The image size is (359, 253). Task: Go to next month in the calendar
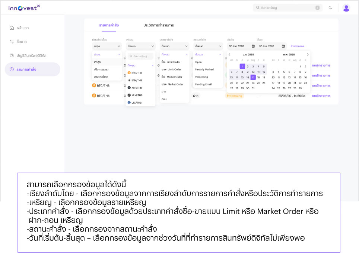click(x=308, y=55)
